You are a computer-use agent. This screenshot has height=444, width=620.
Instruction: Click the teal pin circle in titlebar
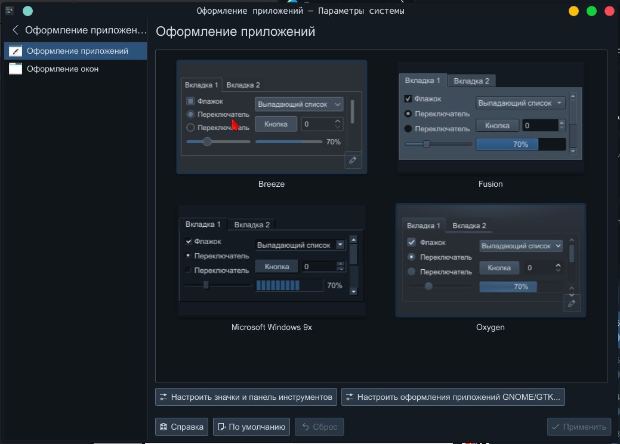point(27,11)
